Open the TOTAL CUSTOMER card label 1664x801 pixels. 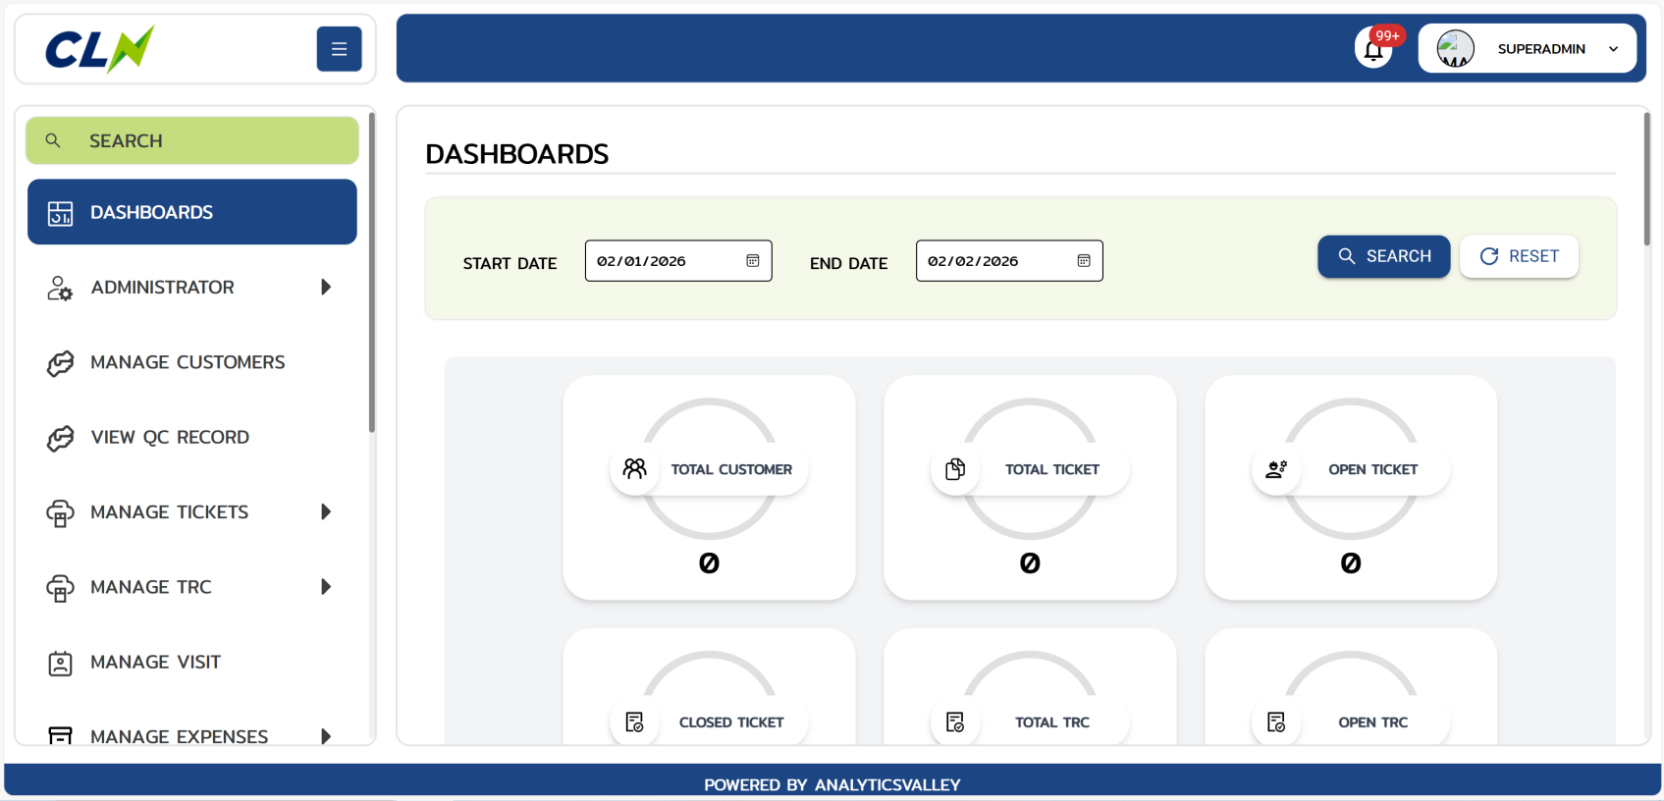pos(731,469)
